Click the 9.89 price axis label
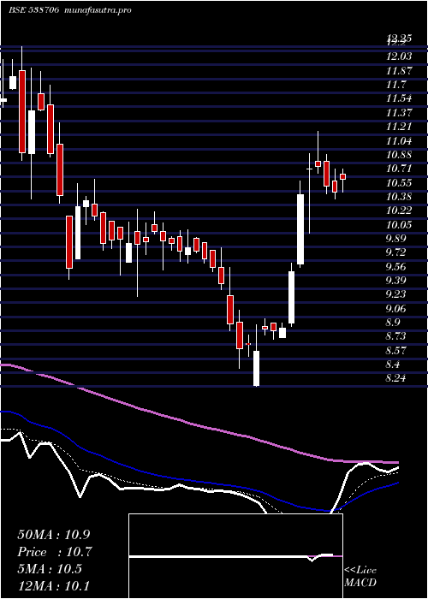 click(397, 239)
